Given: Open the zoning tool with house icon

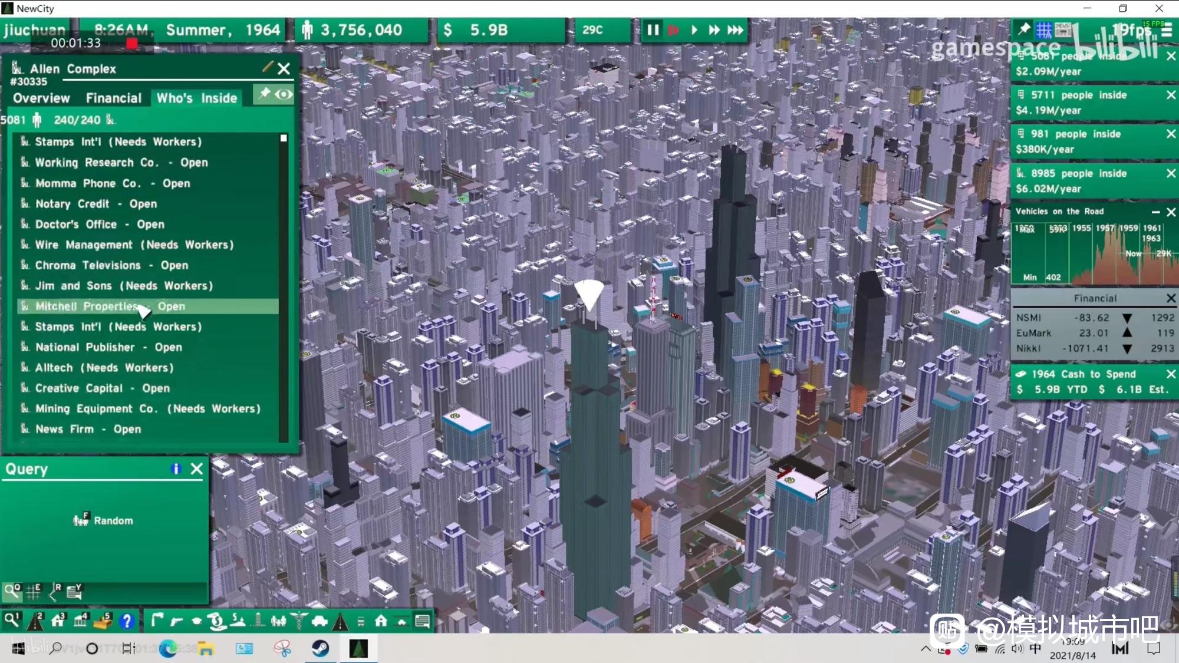Looking at the screenshot, I should click(x=58, y=621).
